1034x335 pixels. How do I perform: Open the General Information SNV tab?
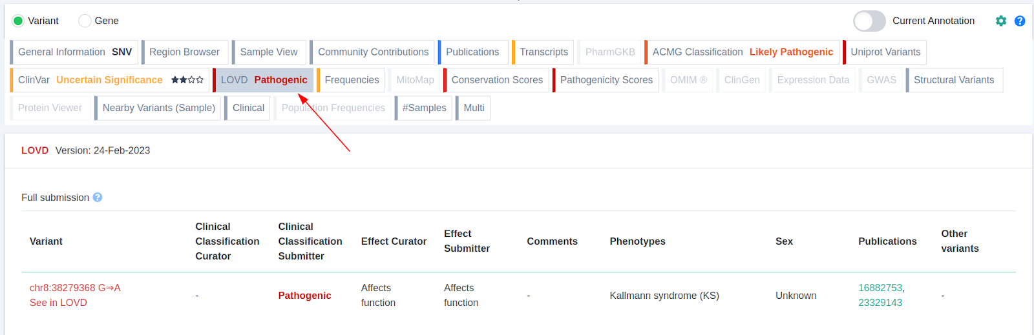[74, 52]
